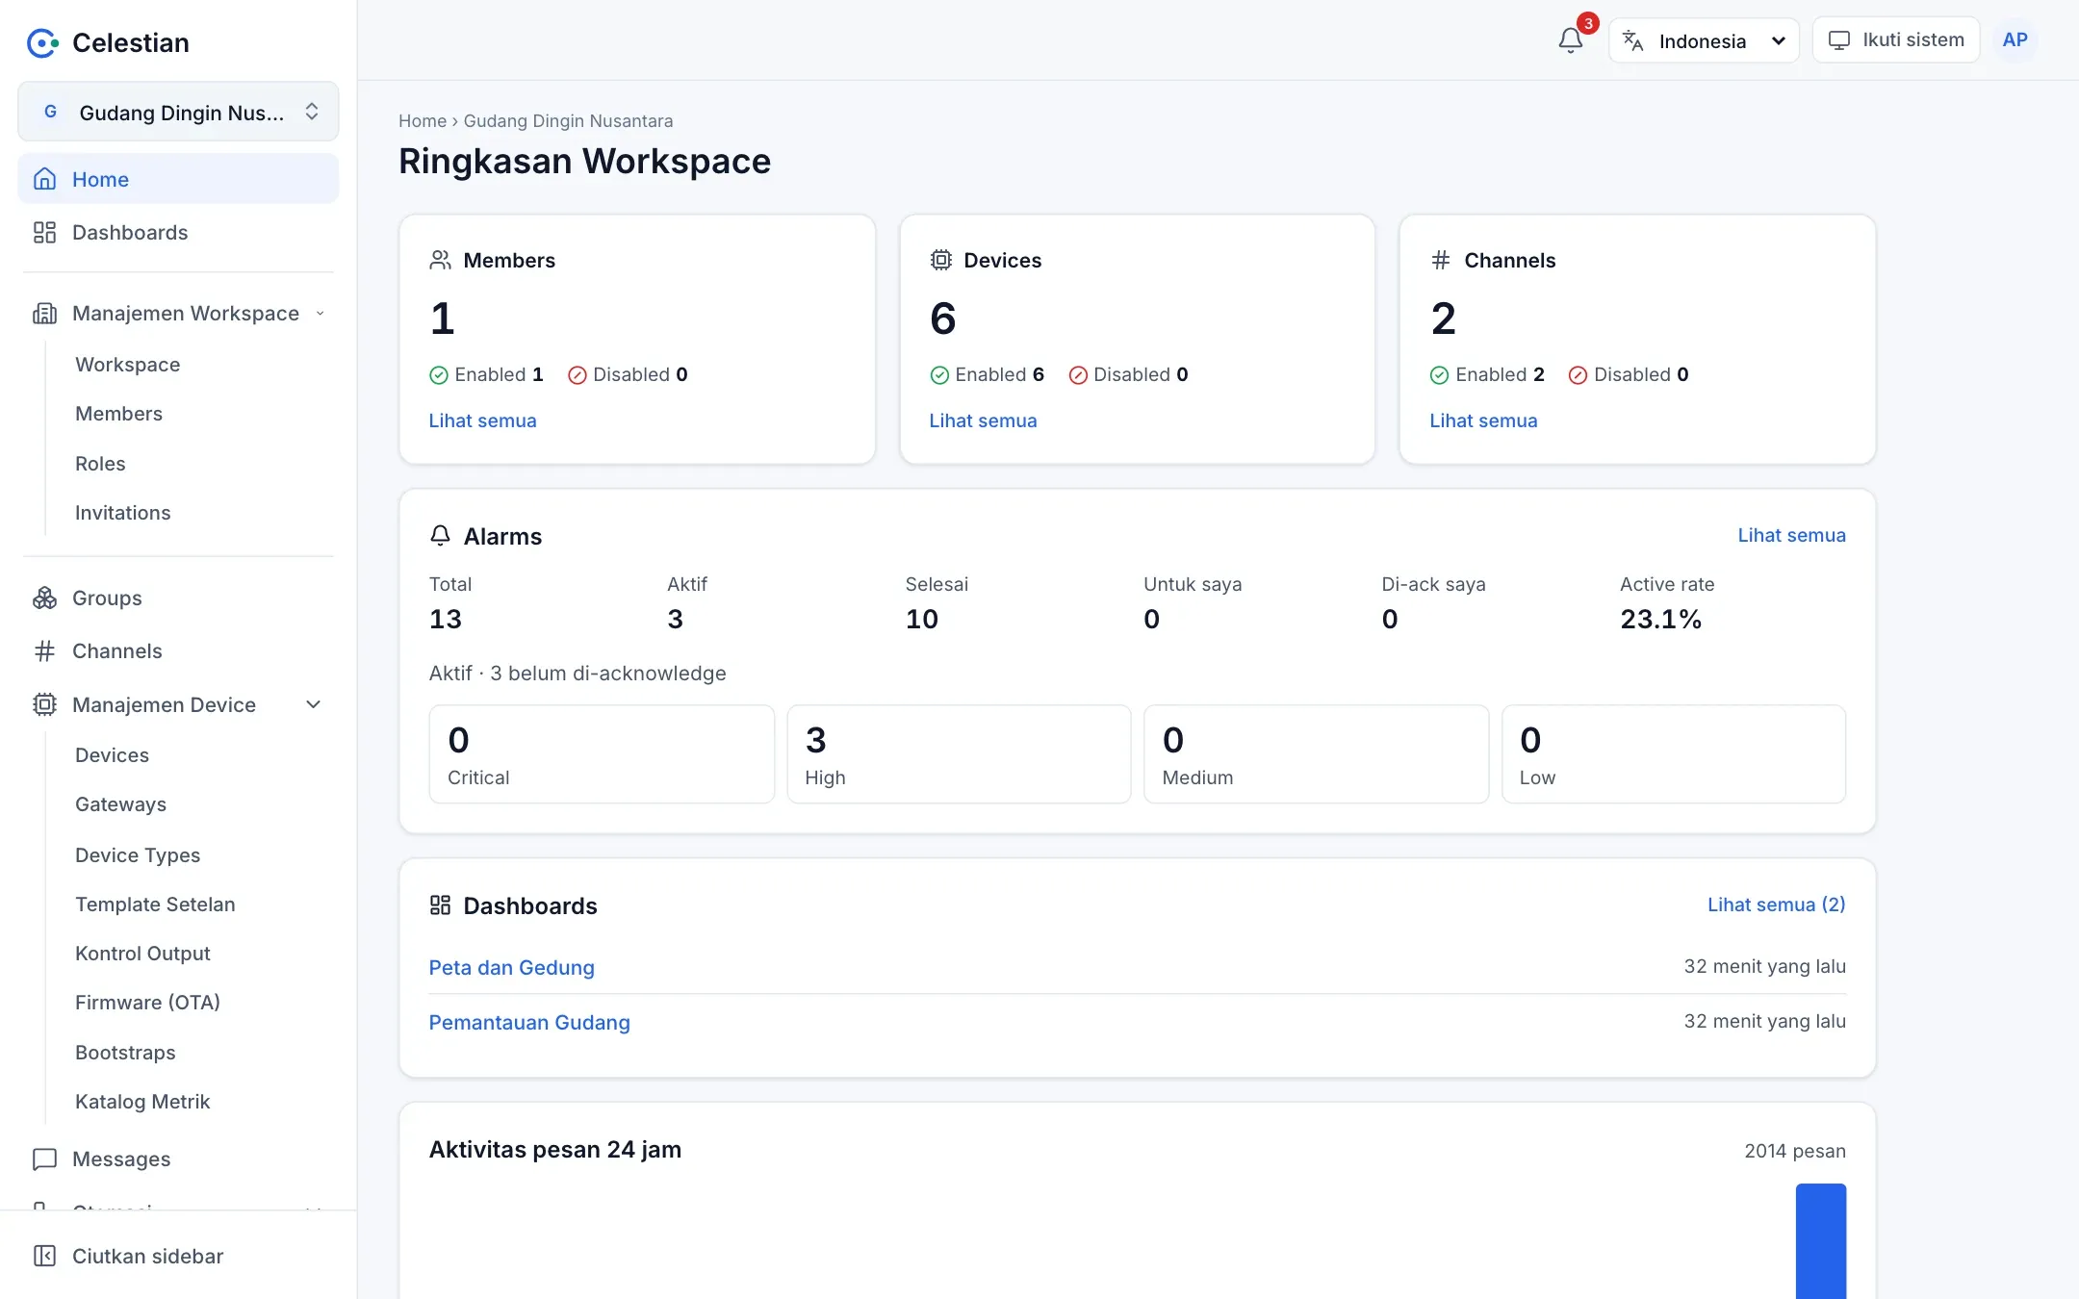Go to Device Types menu item

click(x=138, y=854)
